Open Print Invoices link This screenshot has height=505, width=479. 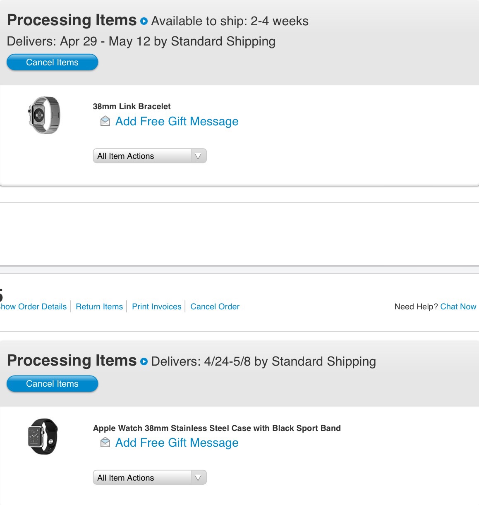(x=157, y=306)
